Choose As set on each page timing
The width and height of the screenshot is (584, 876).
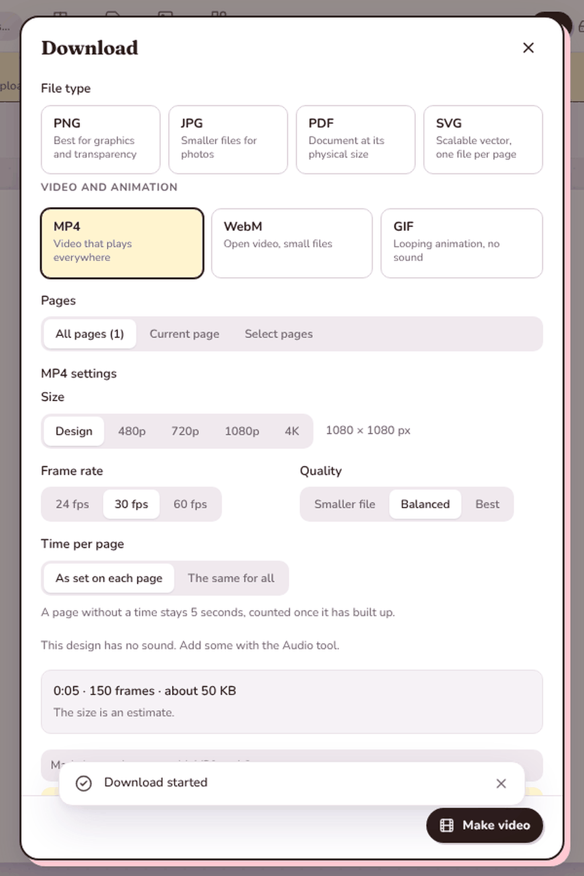click(x=109, y=578)
